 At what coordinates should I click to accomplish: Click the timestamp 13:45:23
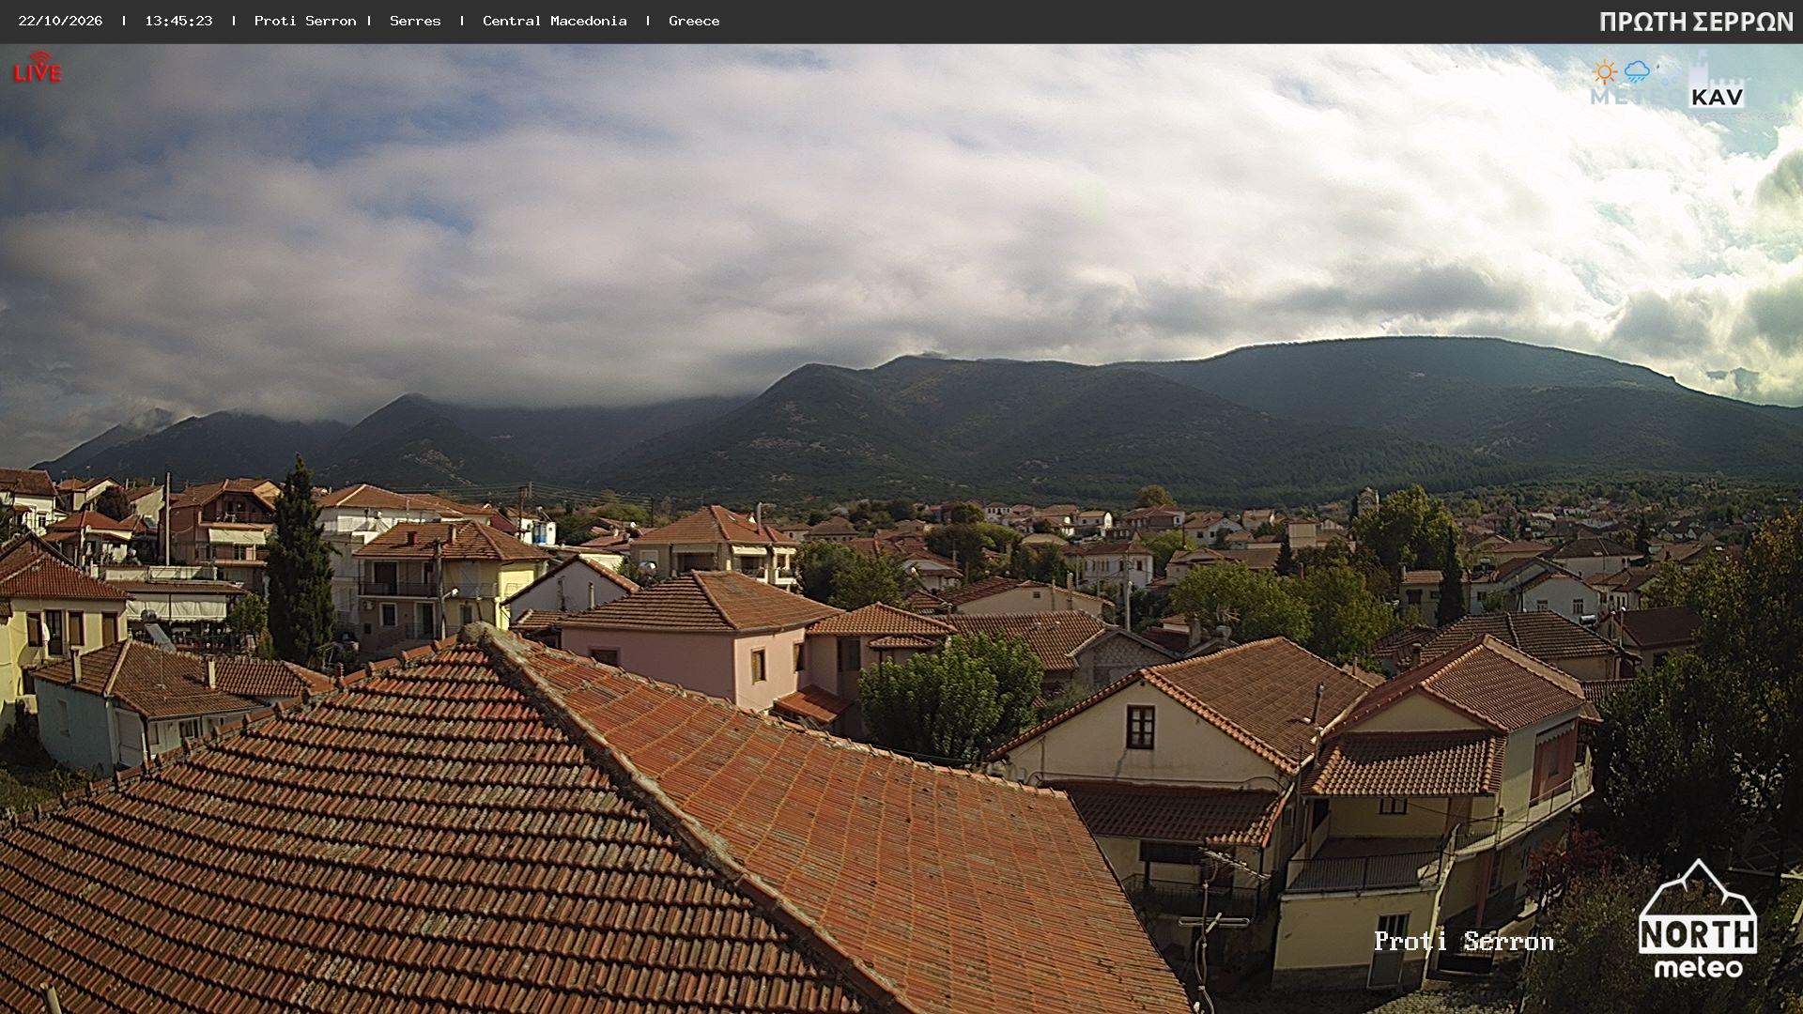click(x=178, y=21)
